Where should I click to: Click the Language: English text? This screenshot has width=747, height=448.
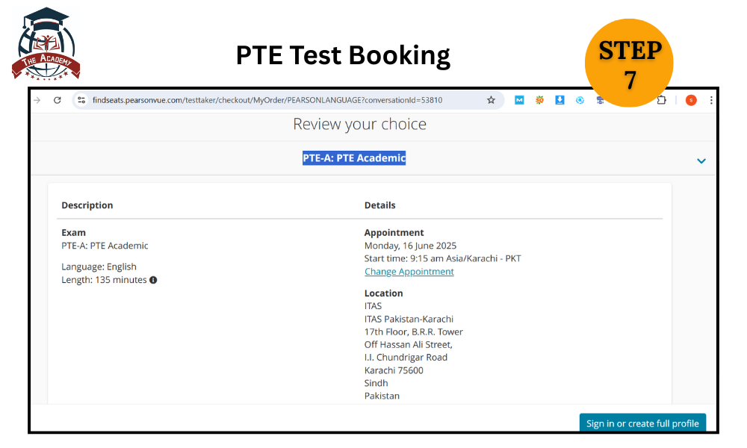(x=99, y=267)
